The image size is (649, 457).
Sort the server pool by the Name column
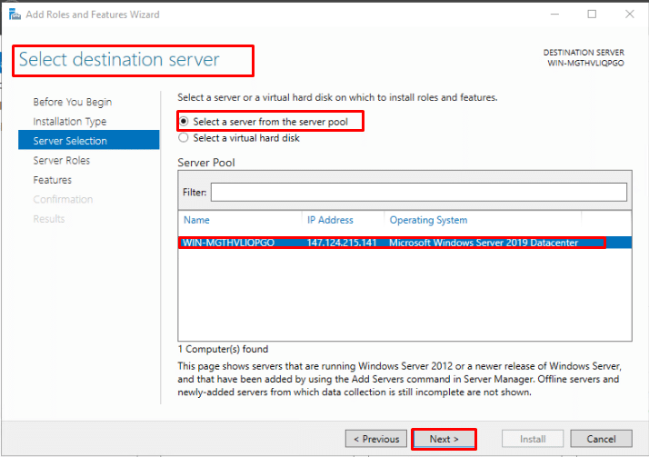[x=196, y=220]
